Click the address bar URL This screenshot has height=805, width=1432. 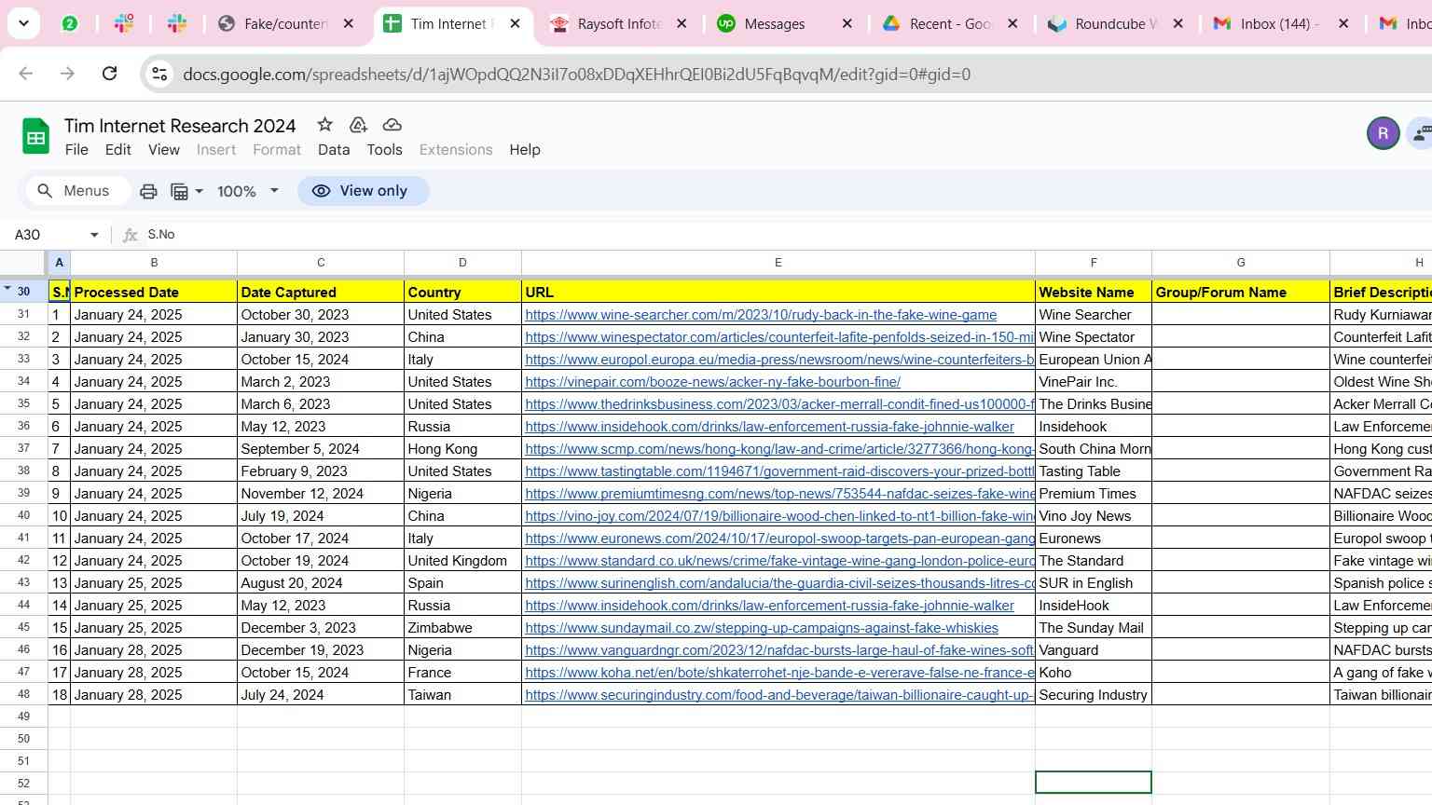(x=576, y=75)
